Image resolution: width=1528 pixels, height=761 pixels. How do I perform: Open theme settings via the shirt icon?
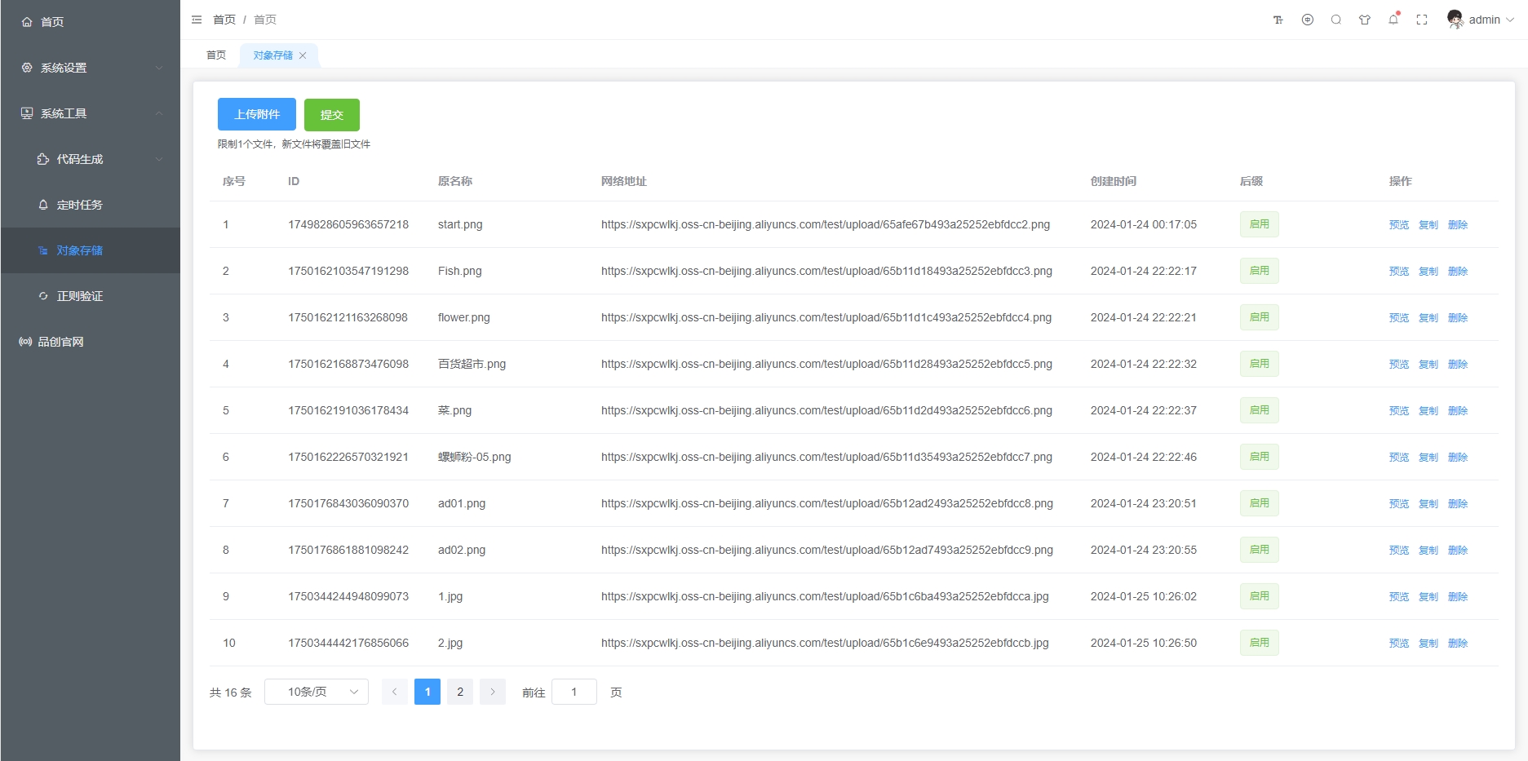click(1365, 20)
